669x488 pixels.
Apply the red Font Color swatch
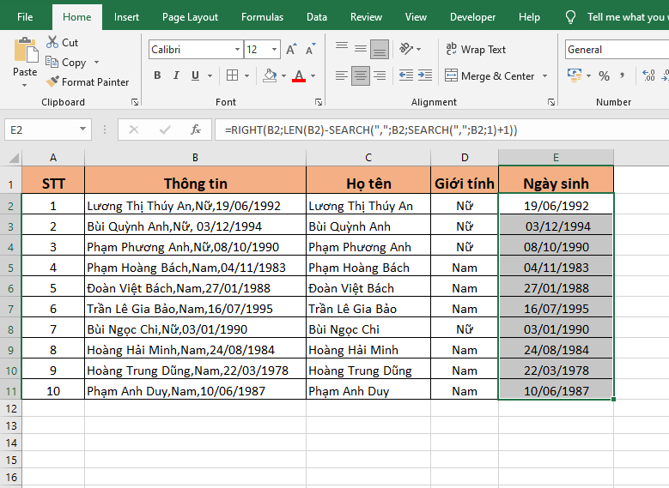coord(298,75)
